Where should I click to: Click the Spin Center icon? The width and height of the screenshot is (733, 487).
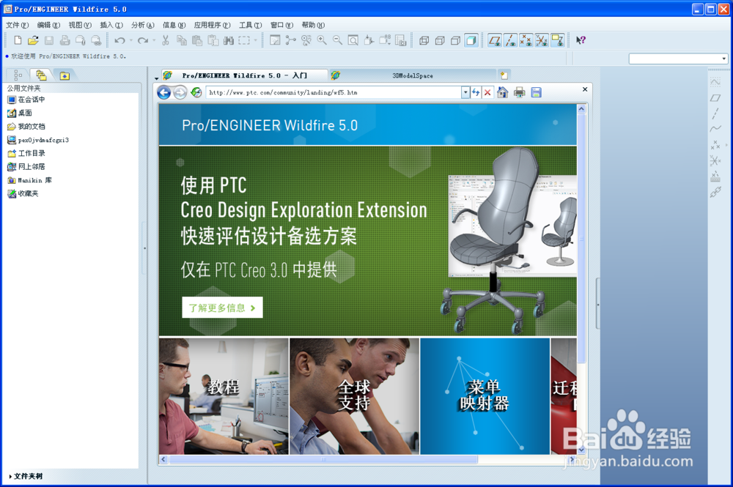291,40
